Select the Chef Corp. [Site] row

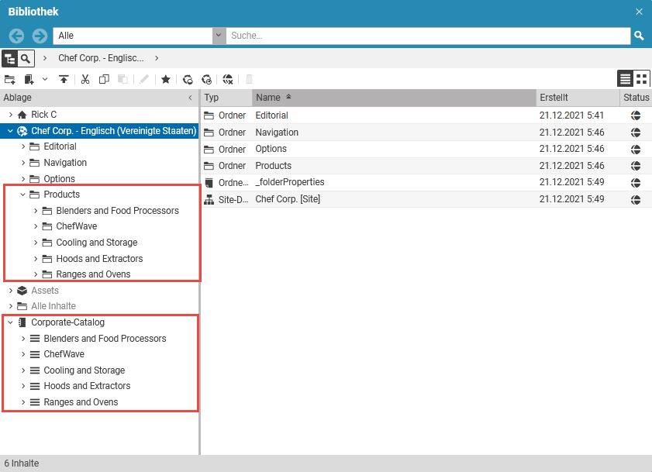pyautogui.click(x=288, y=199)
